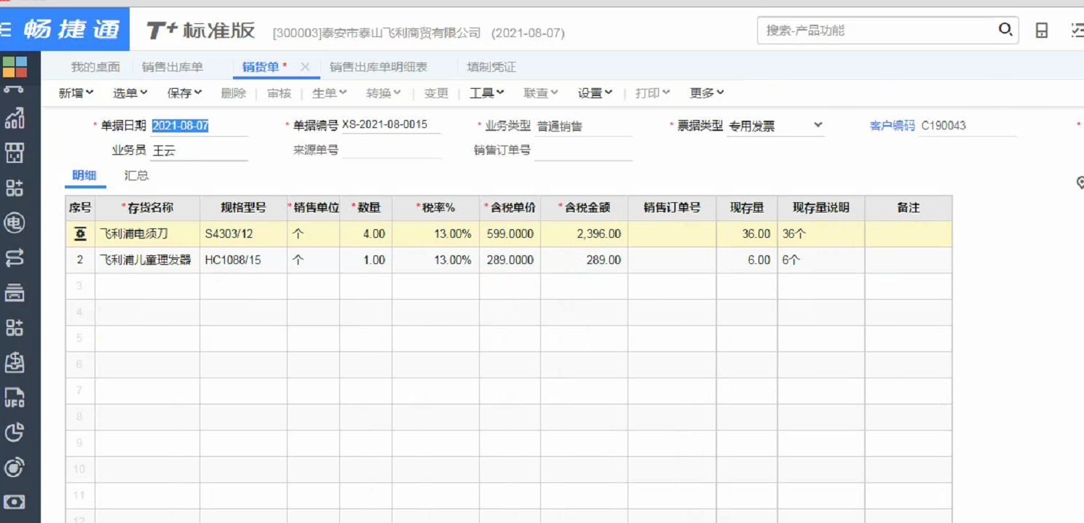Image resolution: width=1084 pixels, height=523 pixels.
Task: Click the empty 来源单号 field
Action: click(391, 151)
